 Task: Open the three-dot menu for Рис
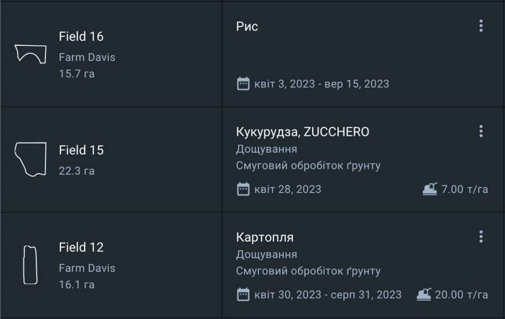pyautogui.click(x=481, y=26)
